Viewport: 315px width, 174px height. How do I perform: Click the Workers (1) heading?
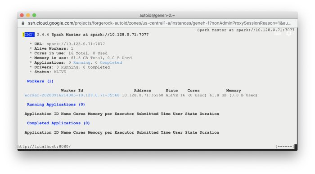[x=40, y=81]
